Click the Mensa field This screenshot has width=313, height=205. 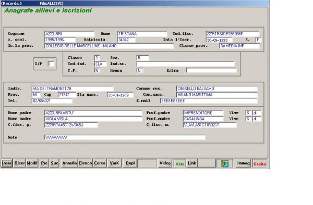click(139, 70)
